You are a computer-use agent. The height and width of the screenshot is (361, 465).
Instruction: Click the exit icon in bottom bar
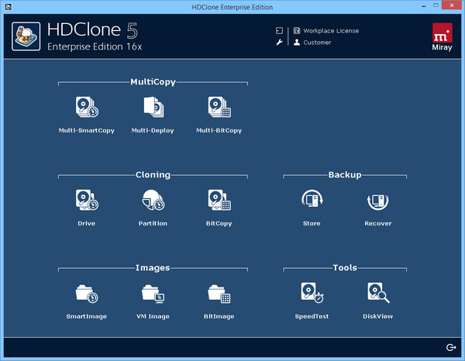point(451,347)
